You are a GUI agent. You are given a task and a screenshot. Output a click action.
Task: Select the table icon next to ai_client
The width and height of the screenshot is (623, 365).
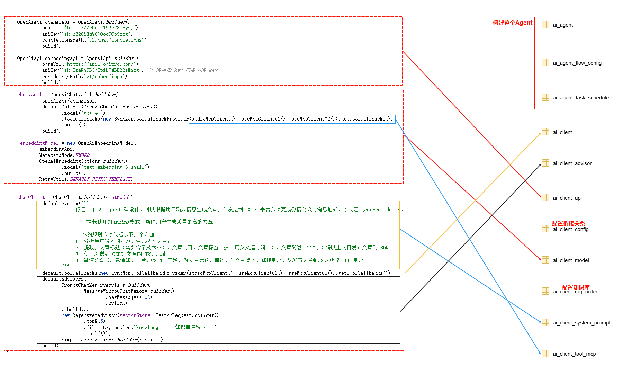point(545,132)
